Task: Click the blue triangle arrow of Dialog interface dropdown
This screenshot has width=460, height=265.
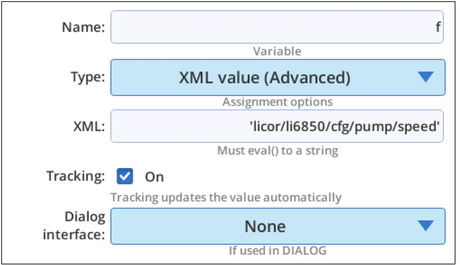Action: point(426,226)
